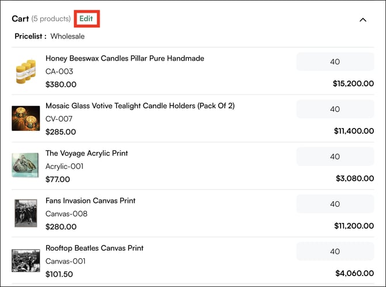Click the Cart section heading
This screenshot has height=287, width=386.
coord(20,18)
